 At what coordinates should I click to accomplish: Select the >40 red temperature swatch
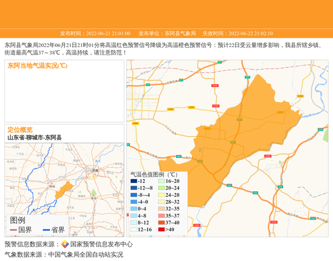pos(162,229)
